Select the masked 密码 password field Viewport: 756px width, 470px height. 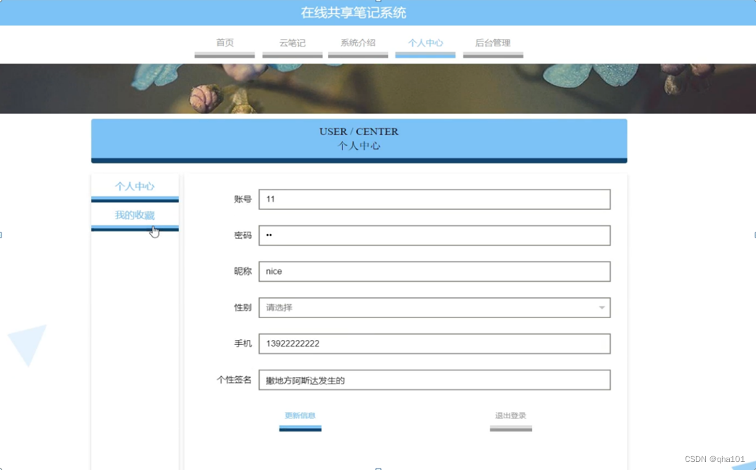point(434,235)
